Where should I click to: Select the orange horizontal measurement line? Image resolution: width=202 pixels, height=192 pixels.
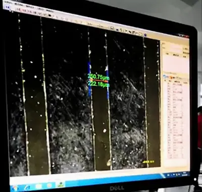click(x=98, y=81)
